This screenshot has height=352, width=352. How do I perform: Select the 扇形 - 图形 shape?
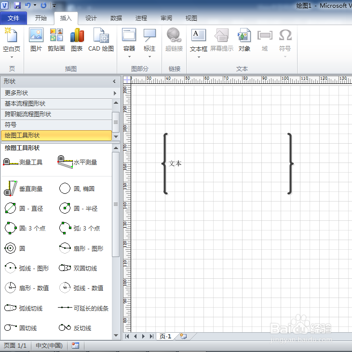[81, 248]
